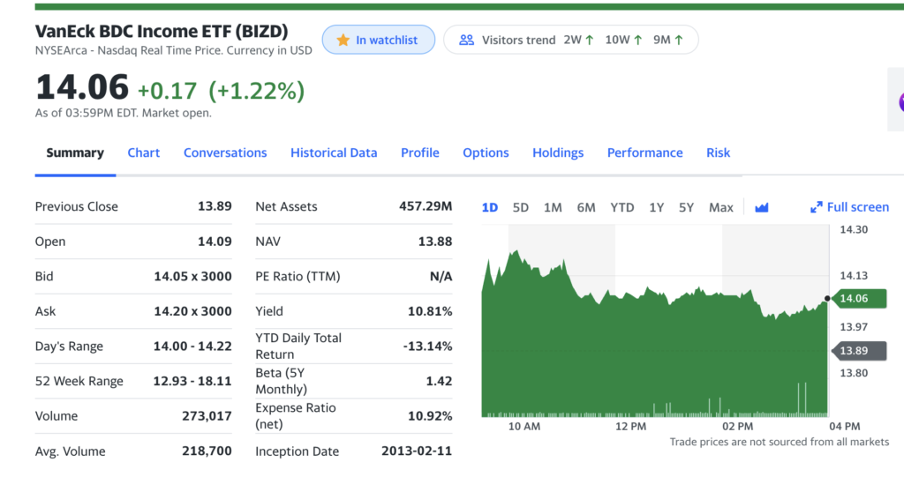Click the 'Trade prices are not sourced' note
This screenshot has height=477, width=904.
(779, 442)
